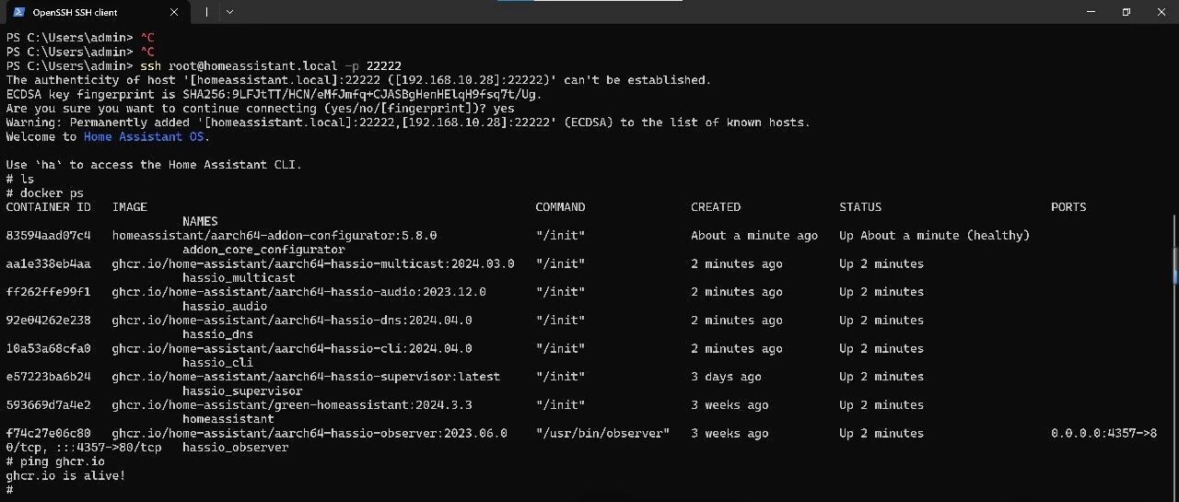This screenshot has width=1179, height=502.
Task: Click container ID e57223ba6b24
Action: coord(48,377)
